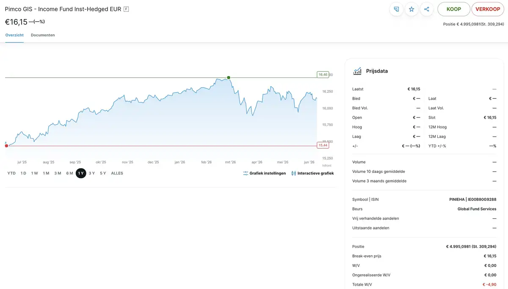The width and height of the screenshot is (508, 289).
Task: Click the YTD +/-% label
Action: tap(437, 146)
